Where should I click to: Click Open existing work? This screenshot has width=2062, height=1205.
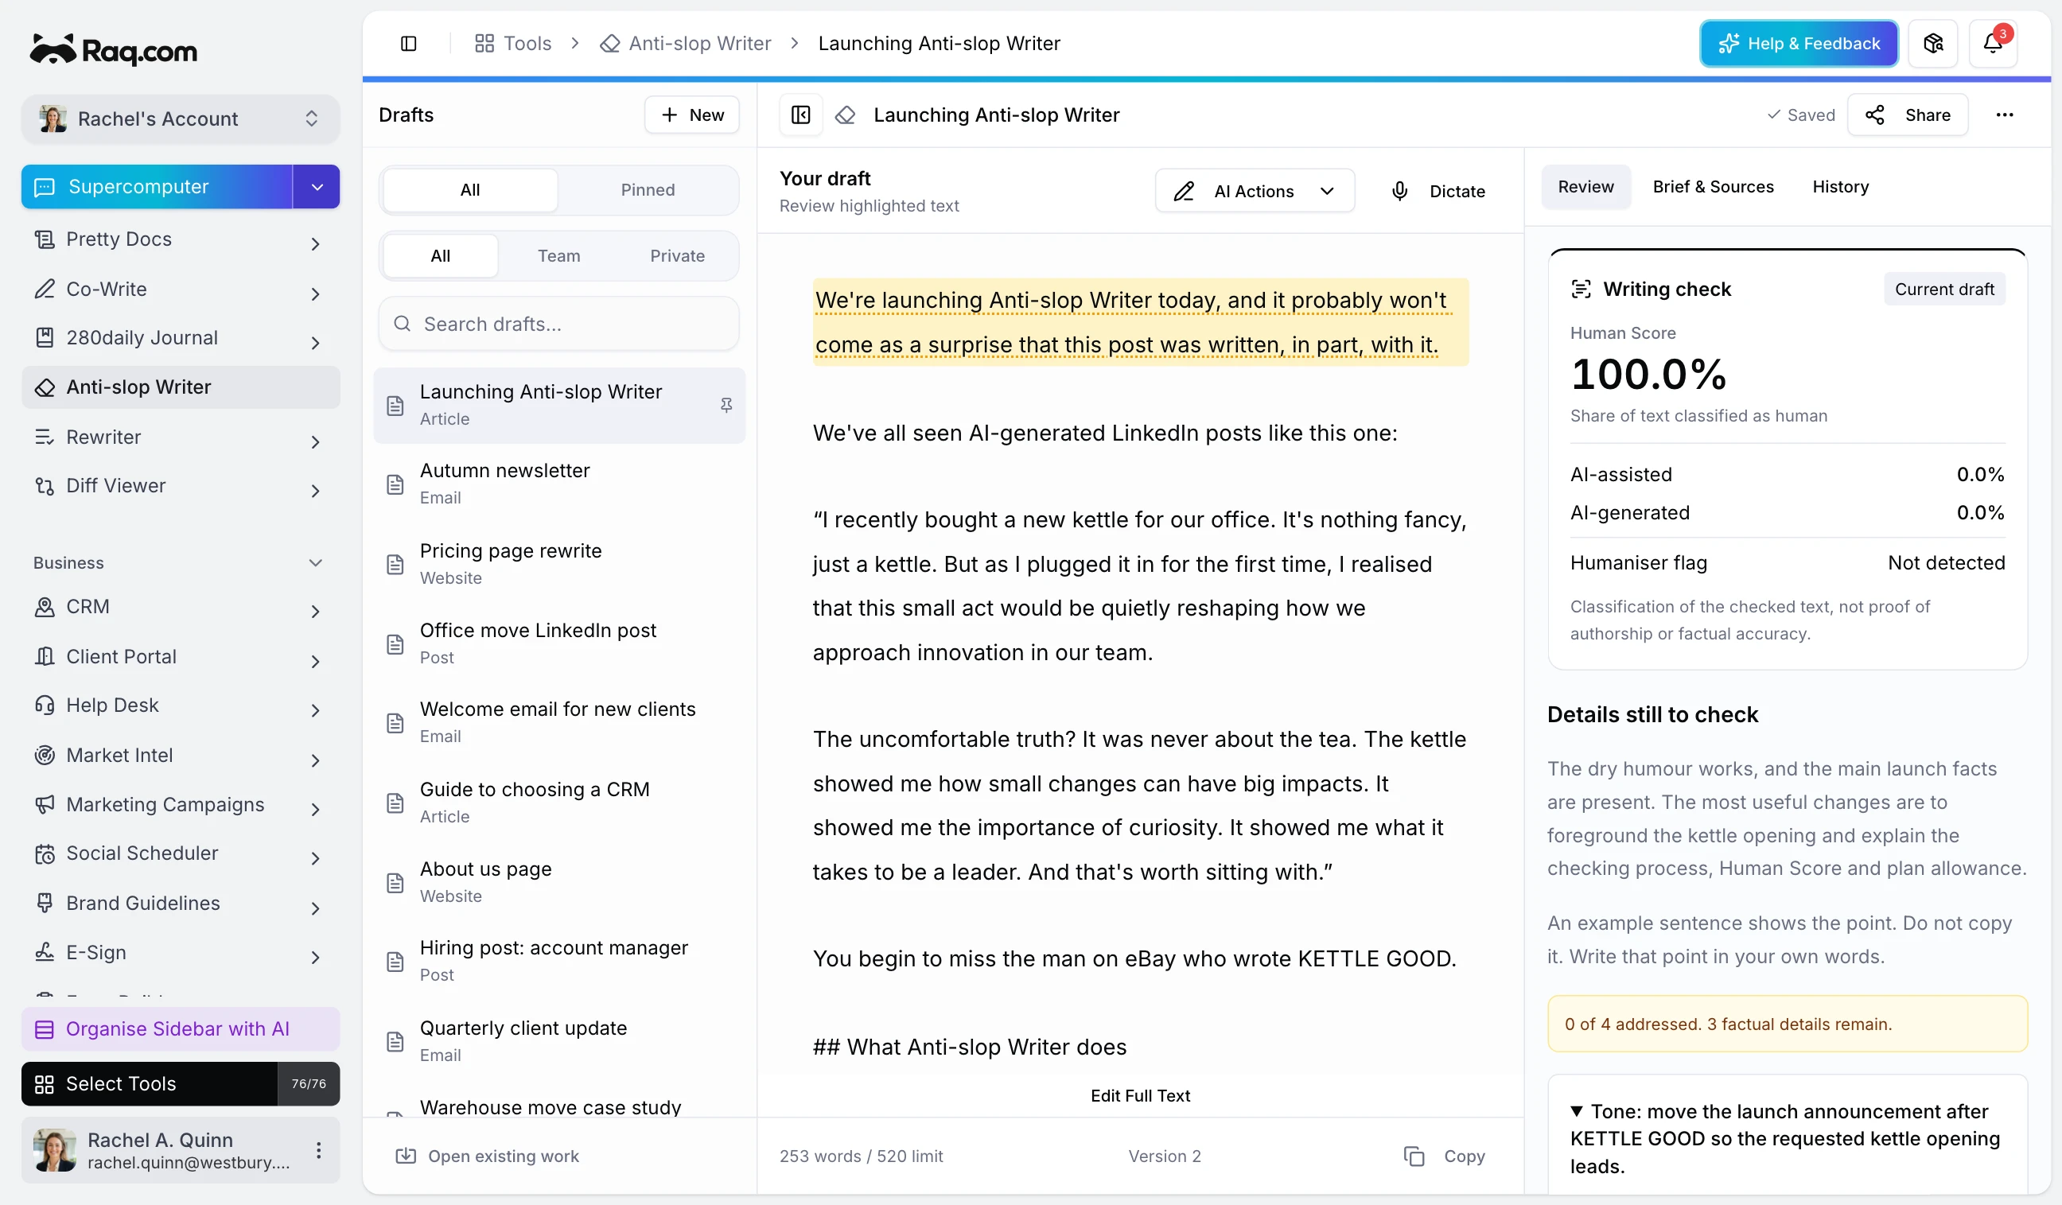coord(487,1155)
